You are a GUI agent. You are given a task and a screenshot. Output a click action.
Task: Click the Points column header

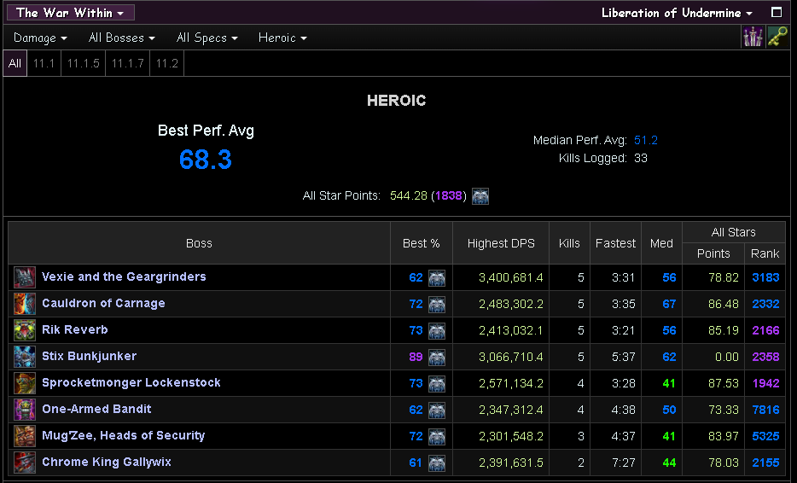pos(713,253)
